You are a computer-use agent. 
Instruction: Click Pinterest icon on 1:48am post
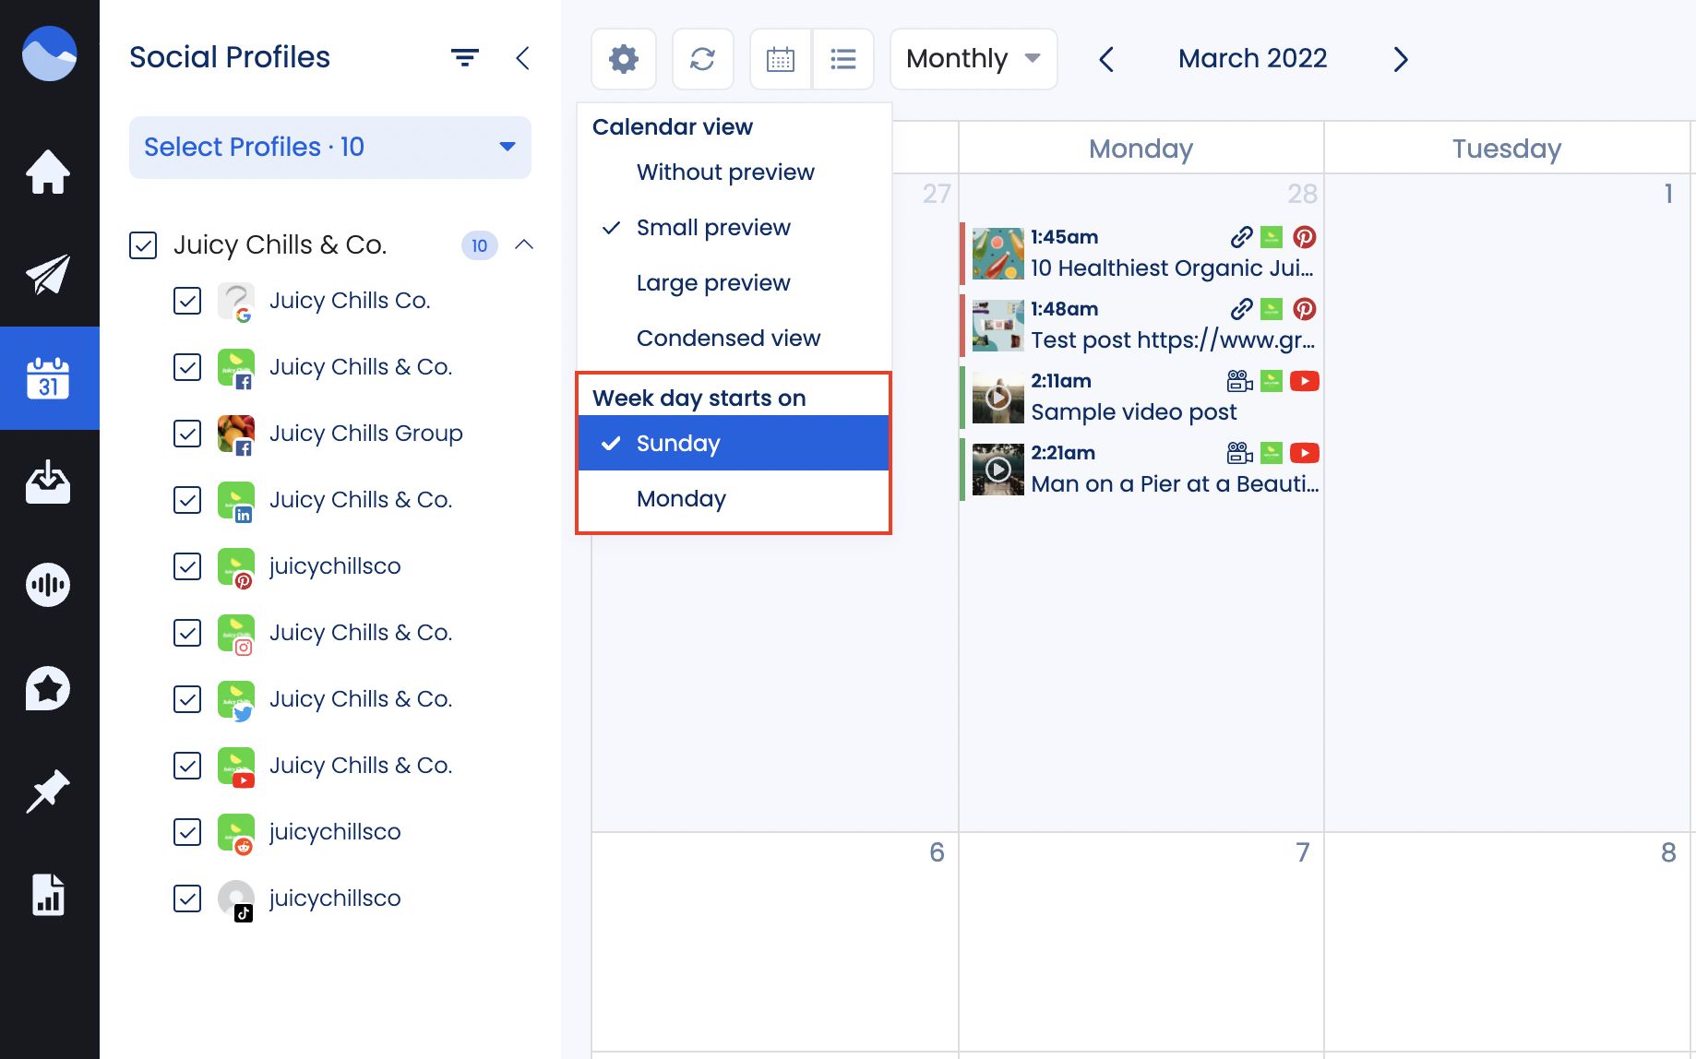click(1304, 309)
